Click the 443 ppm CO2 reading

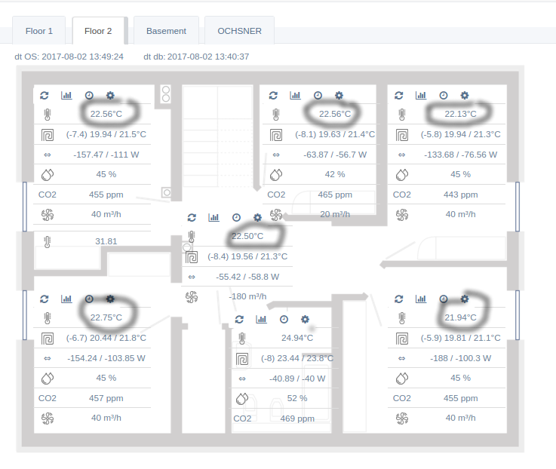click(x=460, y=195)
